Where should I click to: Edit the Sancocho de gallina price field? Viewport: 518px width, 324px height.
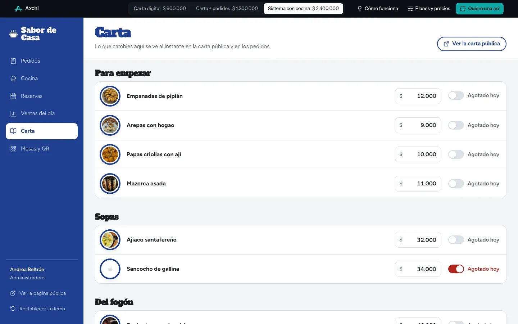(x=418, y=269)
